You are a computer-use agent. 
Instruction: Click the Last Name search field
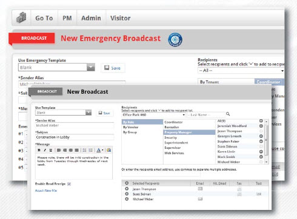coord(205,115)
